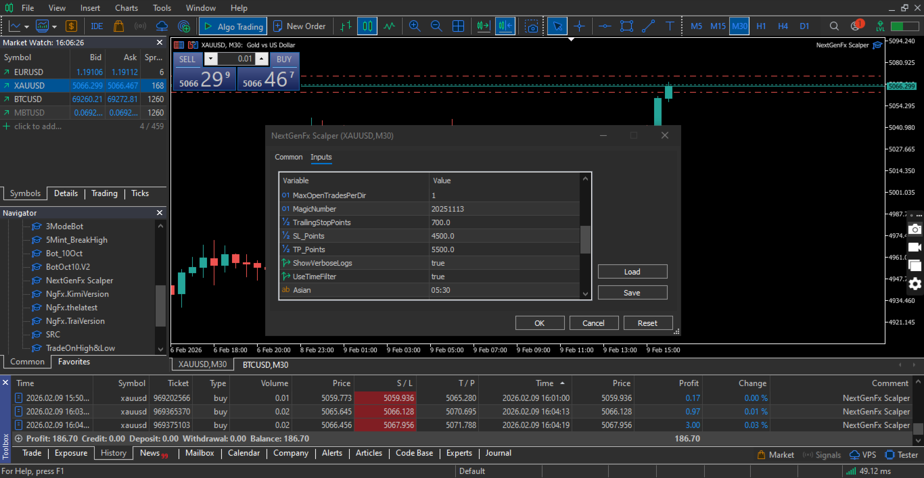
Task: Decrease lot volume with the down arrow
Action: point(210,59)
